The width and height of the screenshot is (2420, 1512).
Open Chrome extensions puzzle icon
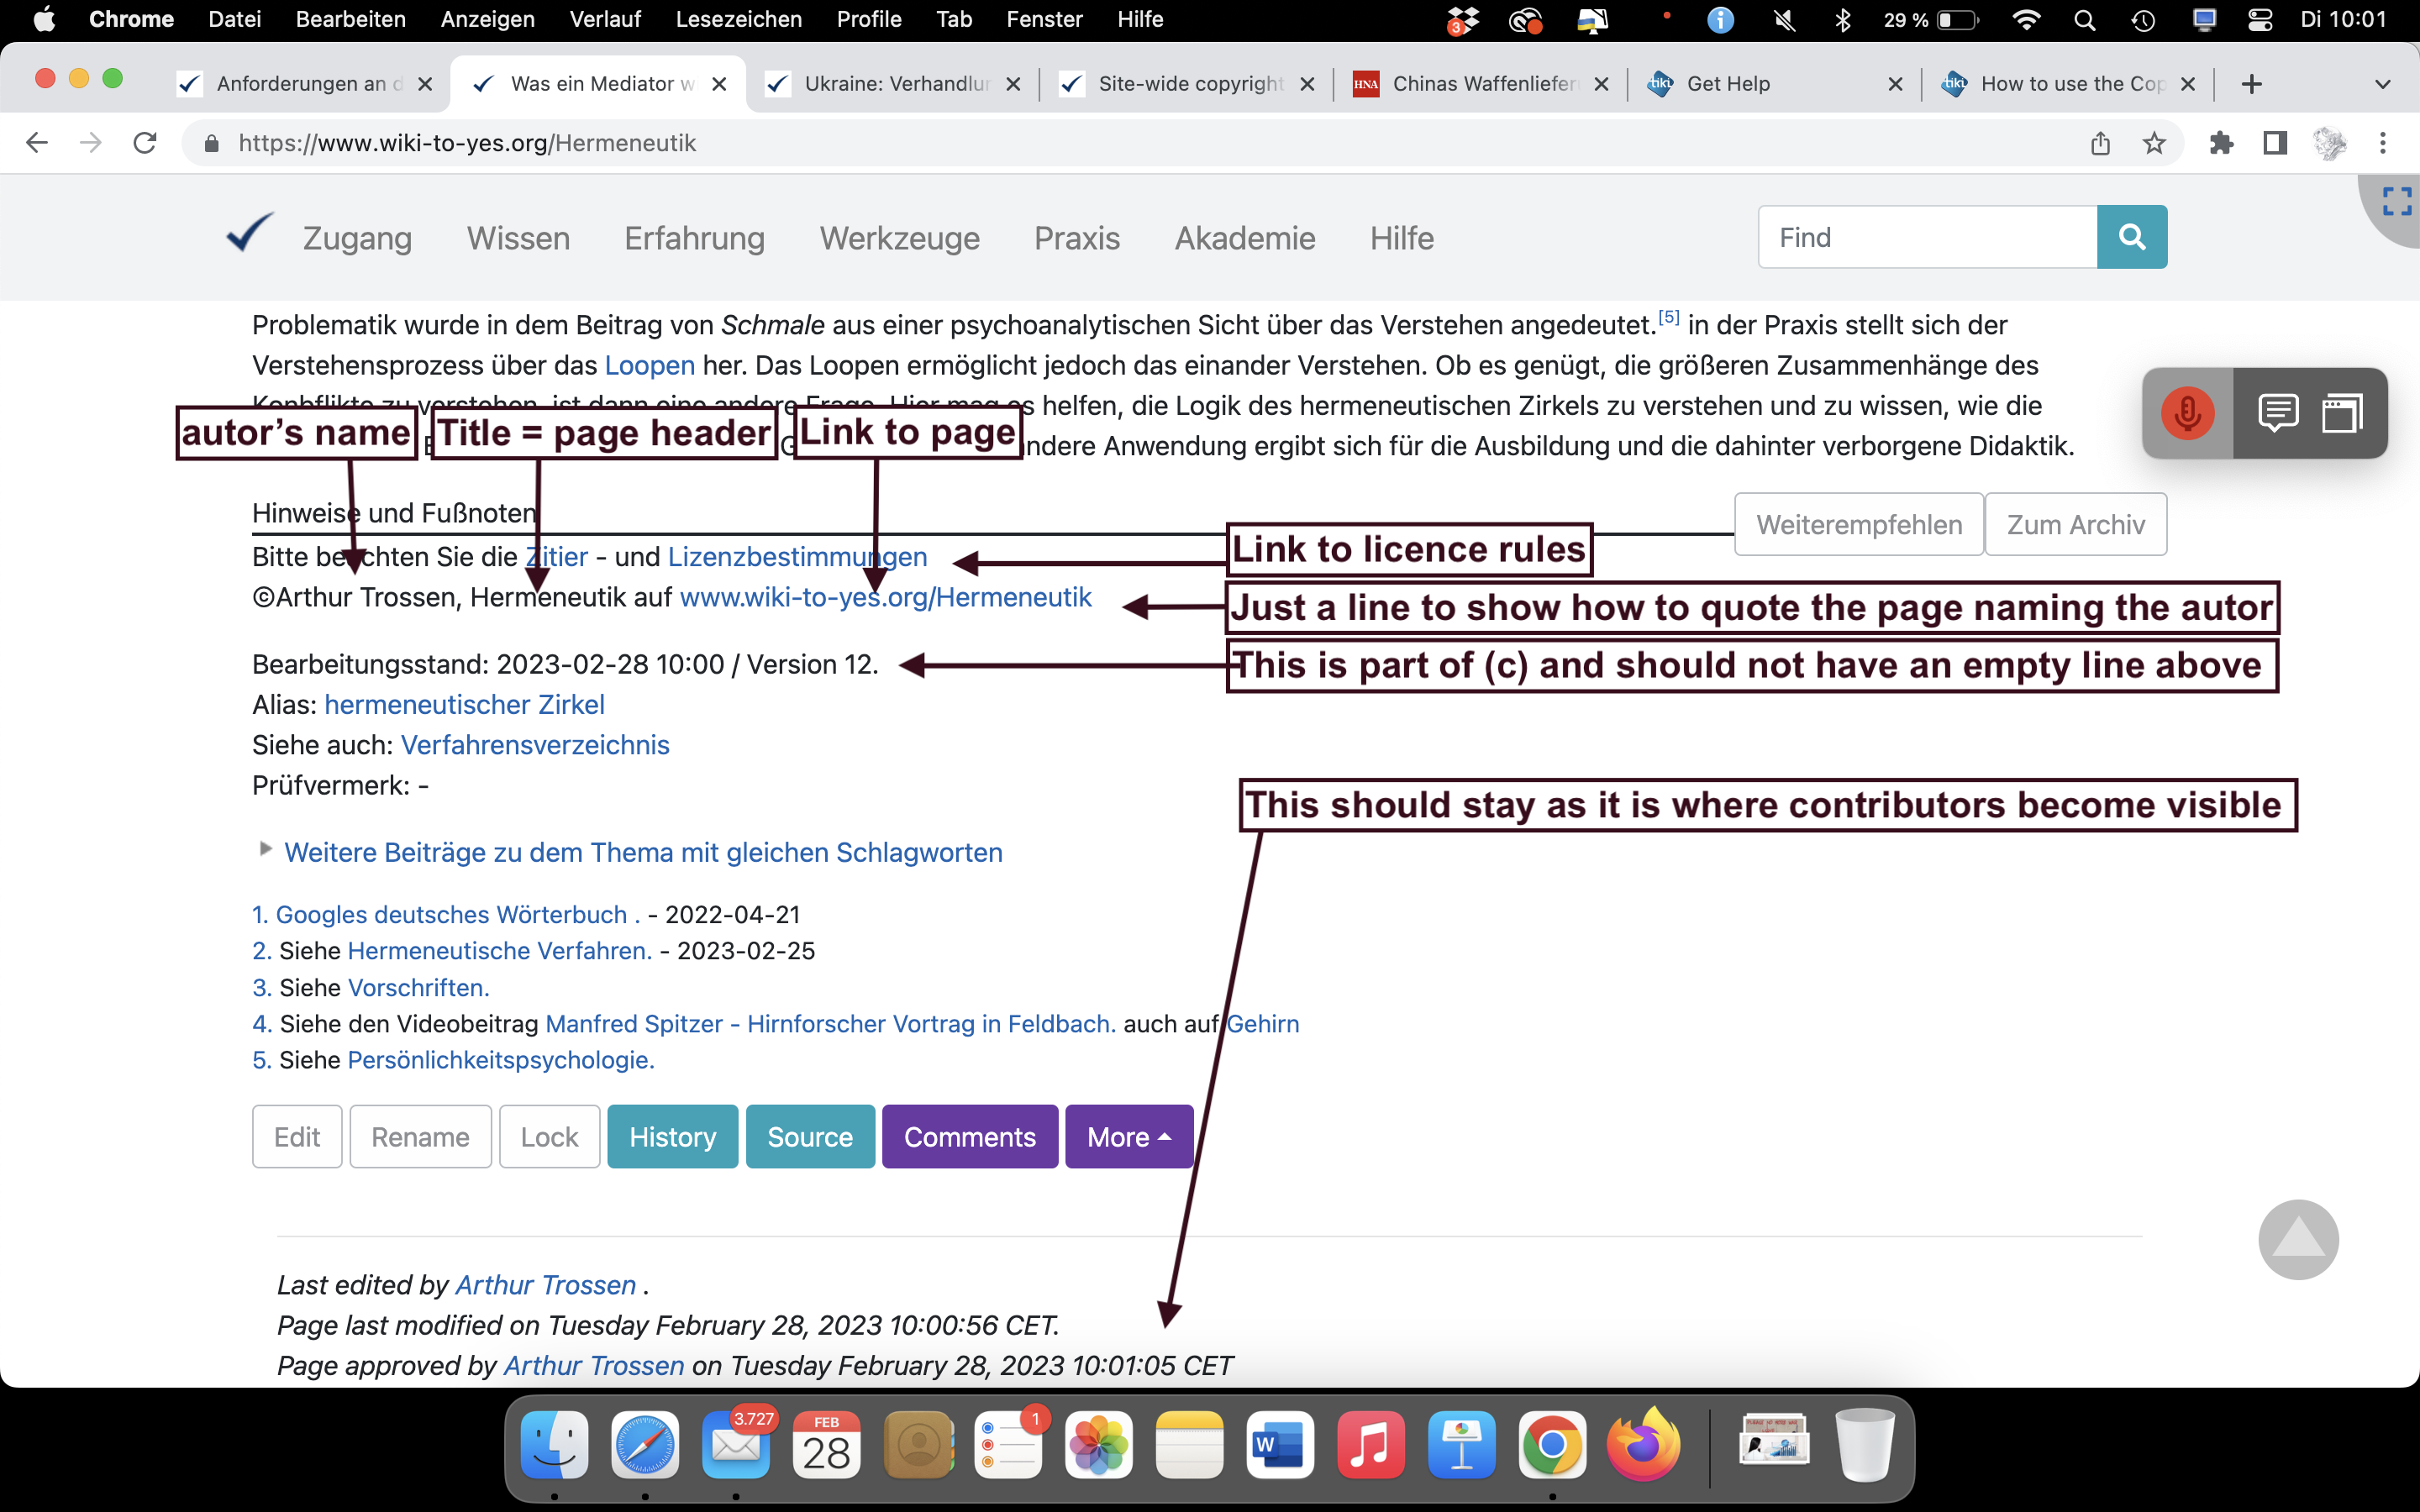click(x=2221, y=143)
